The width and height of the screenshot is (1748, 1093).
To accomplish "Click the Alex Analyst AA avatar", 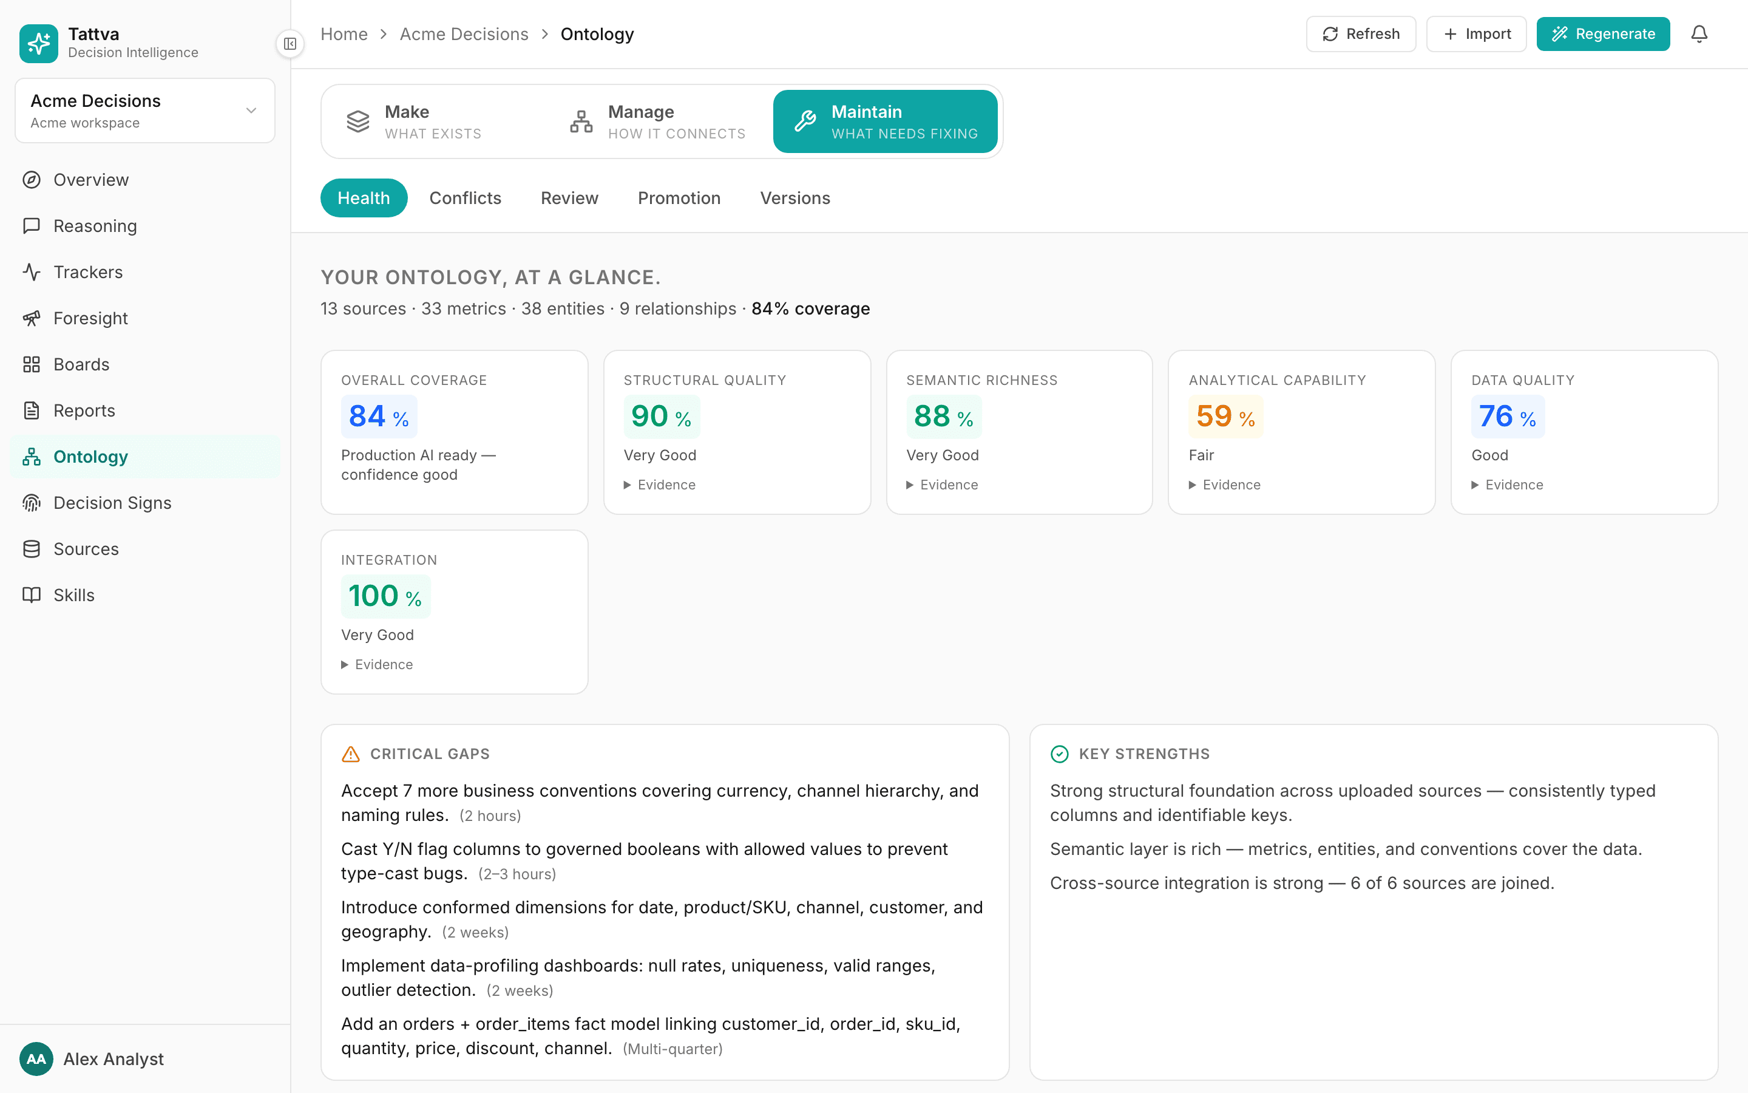I will tap(36, 1059).
